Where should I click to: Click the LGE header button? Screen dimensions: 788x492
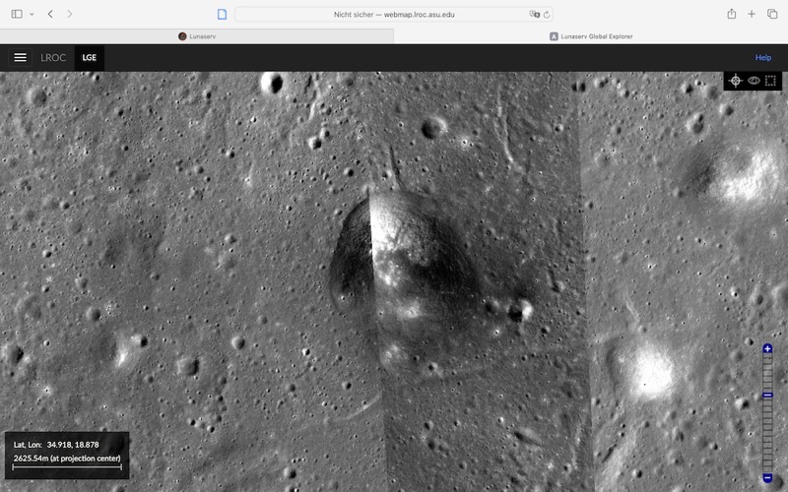click(90, 57)
